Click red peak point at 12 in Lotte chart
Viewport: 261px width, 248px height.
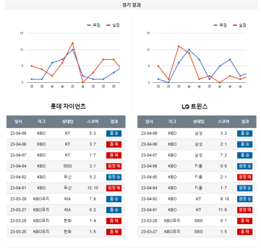pos(73,43)
